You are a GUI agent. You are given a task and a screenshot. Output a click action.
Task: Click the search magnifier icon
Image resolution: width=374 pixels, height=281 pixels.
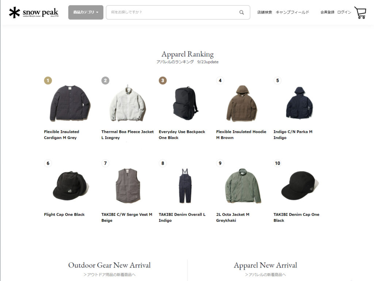click(242, 12)
